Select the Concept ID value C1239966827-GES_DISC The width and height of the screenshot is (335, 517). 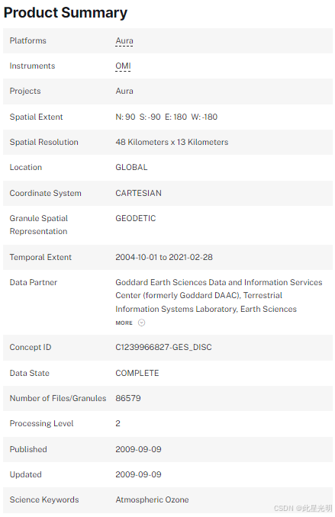coord(163,347)
